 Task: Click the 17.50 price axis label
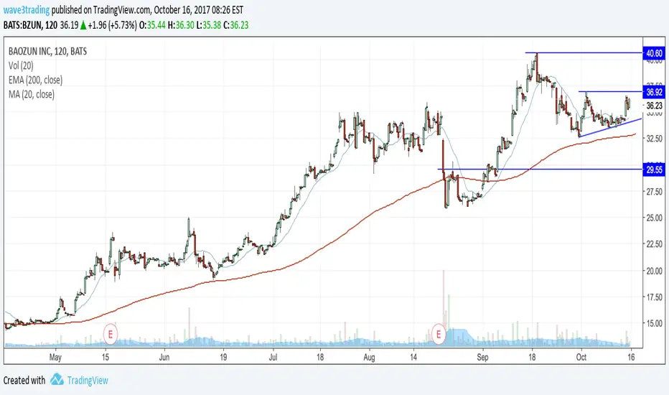654,297
